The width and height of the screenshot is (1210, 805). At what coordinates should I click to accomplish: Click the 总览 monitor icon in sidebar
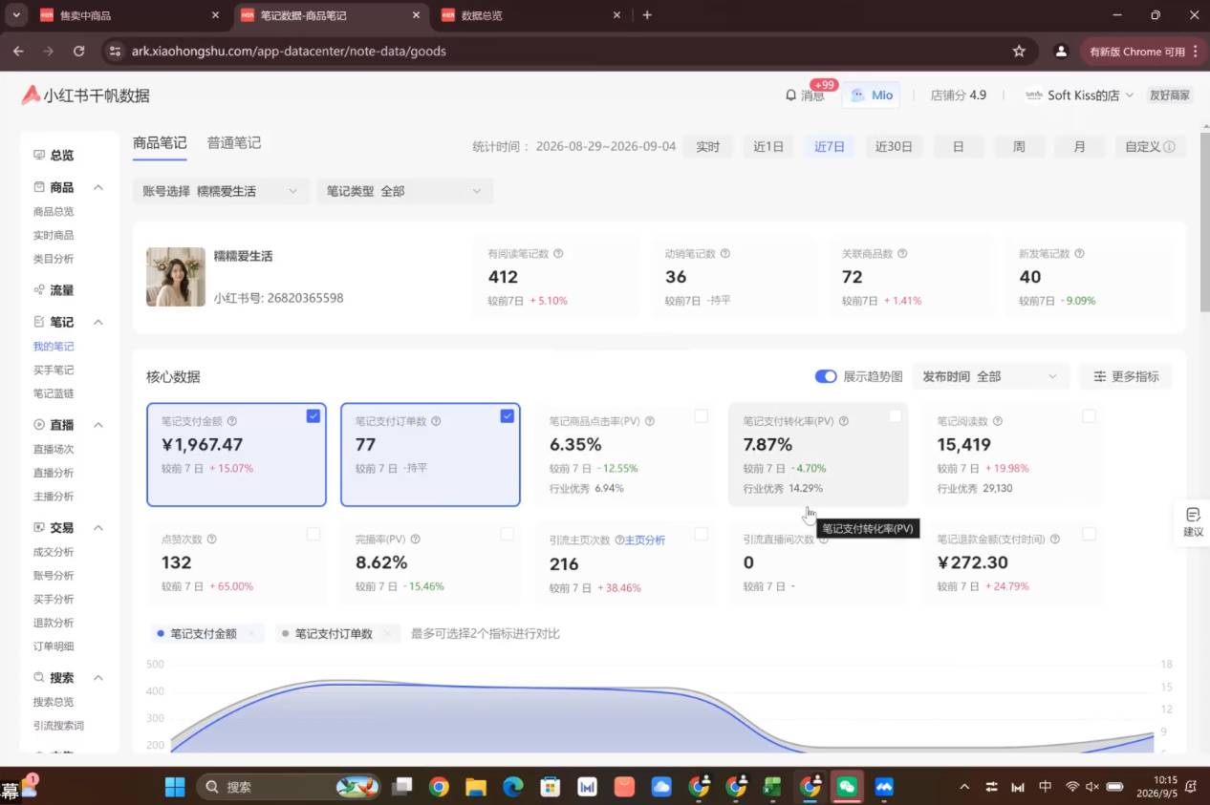[x=39, y=155]
